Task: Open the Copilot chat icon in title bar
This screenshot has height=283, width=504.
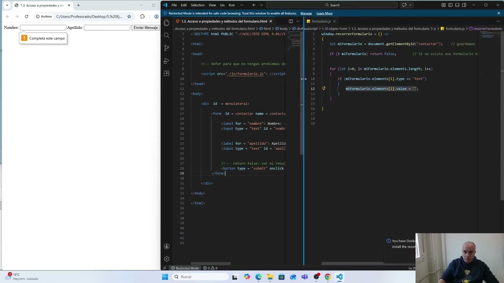Action: pyautogui.click(x=404, y=5)
